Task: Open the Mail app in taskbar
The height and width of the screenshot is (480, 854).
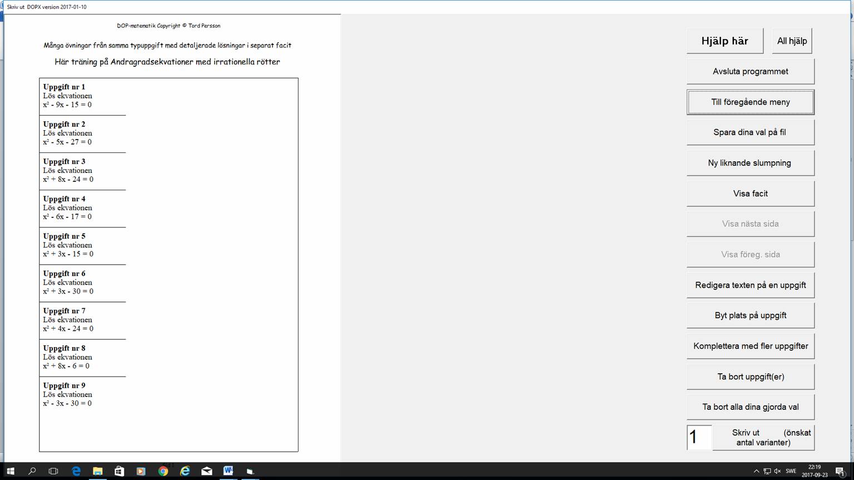Action: [x=206, y=471]
